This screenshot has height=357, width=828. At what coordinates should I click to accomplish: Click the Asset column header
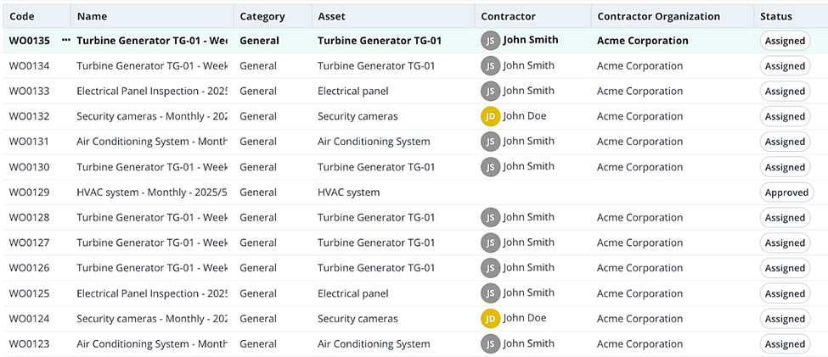coord(332,16)
